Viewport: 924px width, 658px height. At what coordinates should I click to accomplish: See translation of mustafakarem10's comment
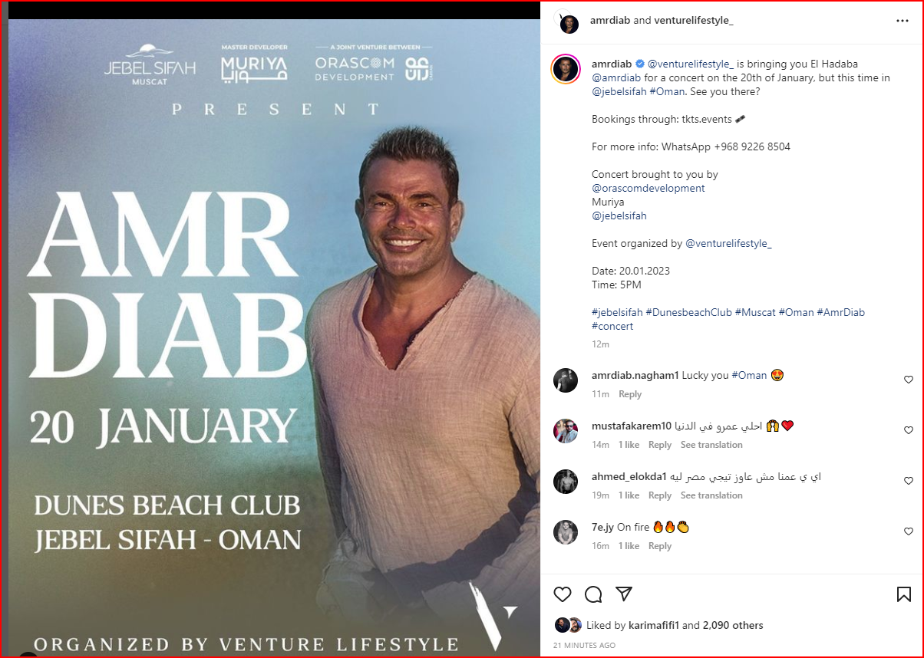tap(711, 445)
